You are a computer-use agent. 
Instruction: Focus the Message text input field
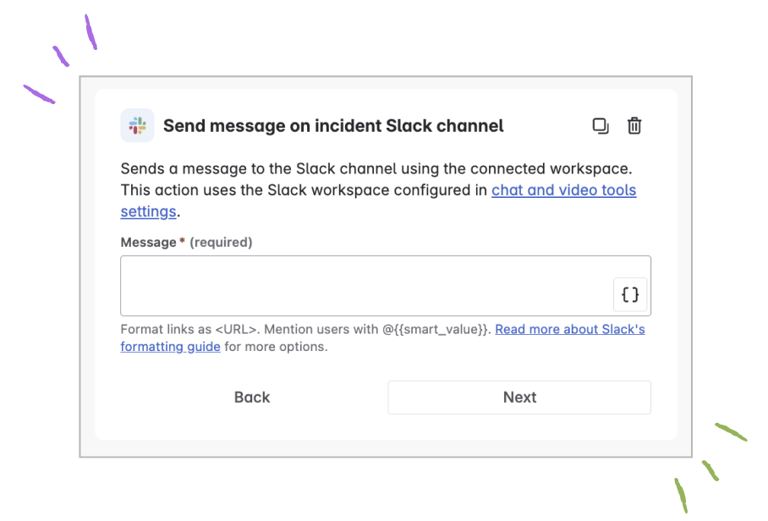click(386, 286)
